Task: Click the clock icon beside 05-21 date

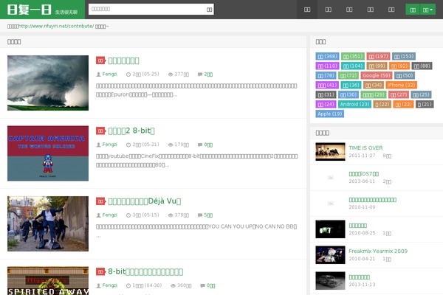Action: pyautogui.click(x=128, y=145)
